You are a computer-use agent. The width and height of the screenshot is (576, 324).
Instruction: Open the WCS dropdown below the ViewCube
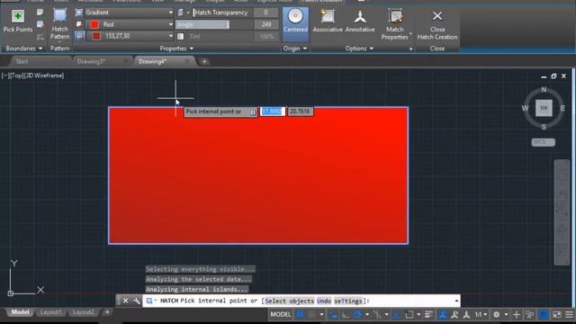click(x=544, y=142)
